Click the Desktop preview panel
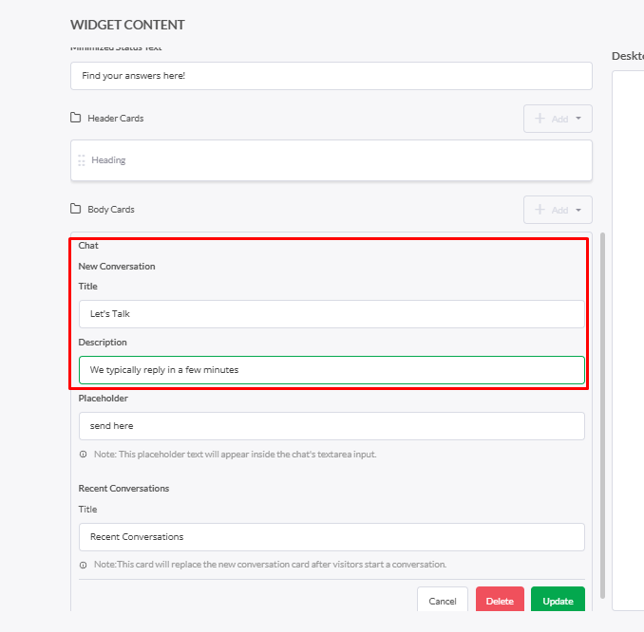 (628, 341)
